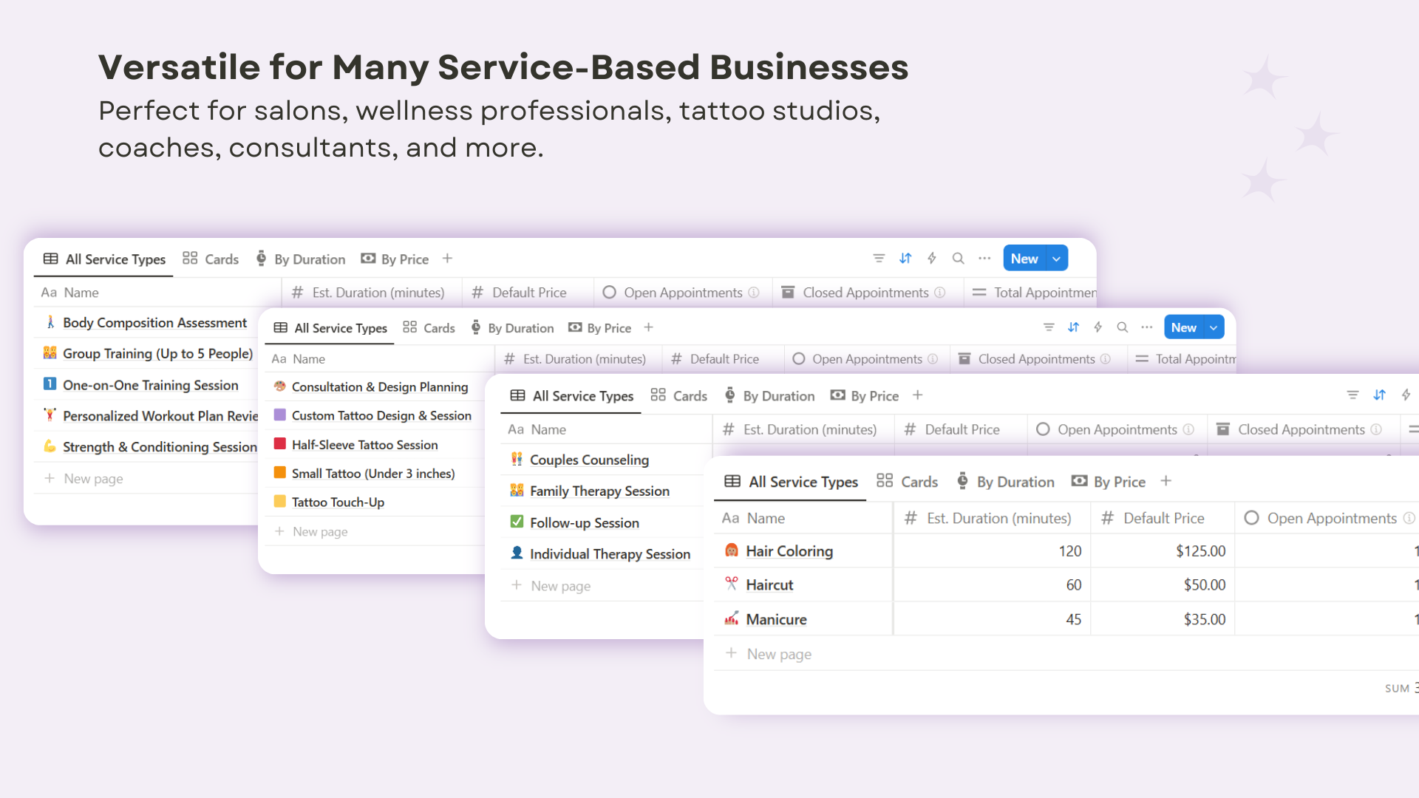Open Name column header in salon window

point(803,518)
